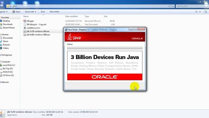
Task: Select the caidatJava.wmv file icon
Action: tap(25, 28)
